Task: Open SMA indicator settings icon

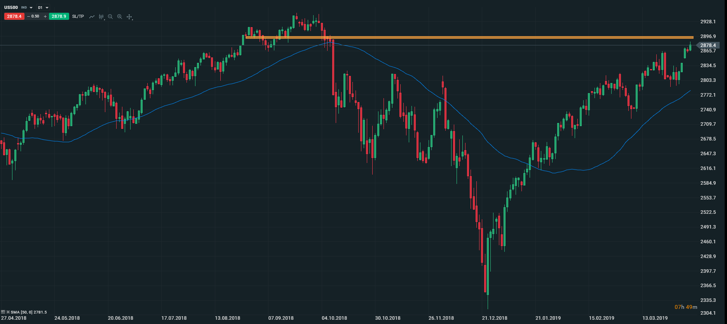Action: pyautogui.click(x=3, y=312)
